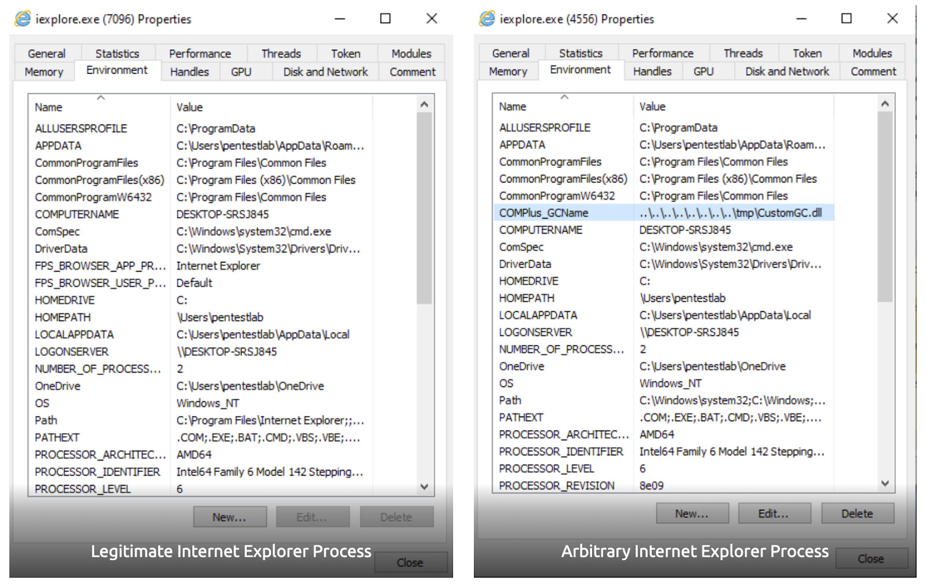This screenshot has width=927, height=584.
Task: Open Comment tab in 4556 Properties window
Action: [873, 71]
